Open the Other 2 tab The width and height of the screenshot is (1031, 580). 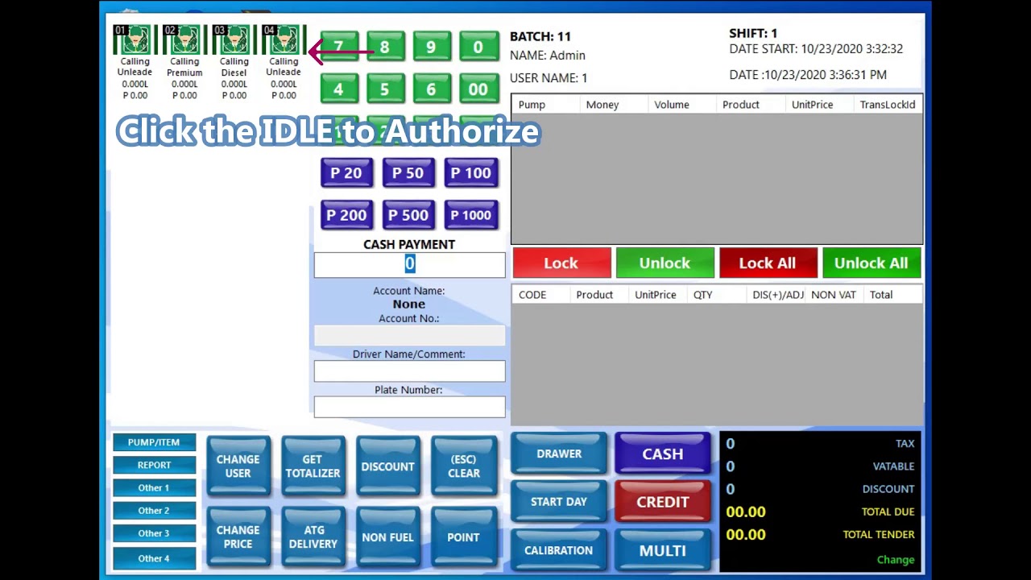pos(154,510)
